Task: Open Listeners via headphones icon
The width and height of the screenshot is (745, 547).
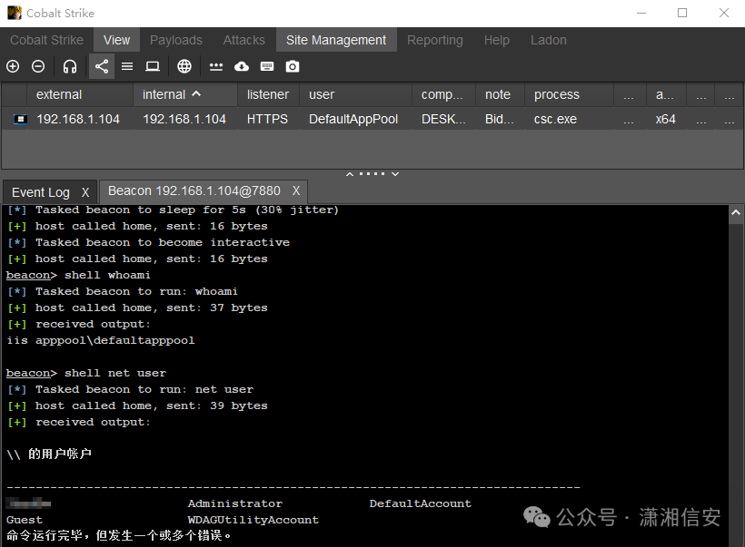Action: coord(70,66)
